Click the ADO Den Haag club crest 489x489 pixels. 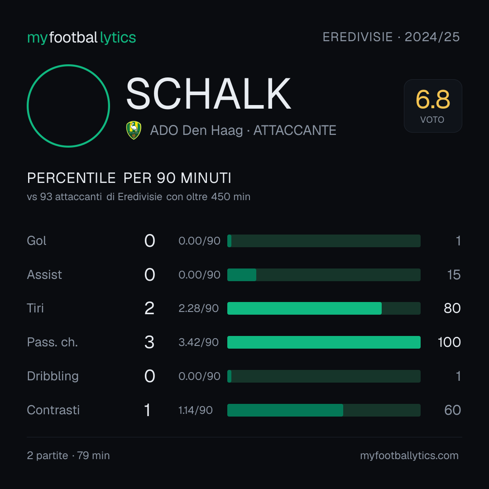pos(134,130)
